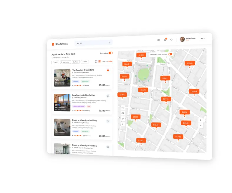Image resolution: width=232 pixels, height=193 pixels.
Task: Favorite the W. Gray St boutique listing
Action: (x=108, y=147)
